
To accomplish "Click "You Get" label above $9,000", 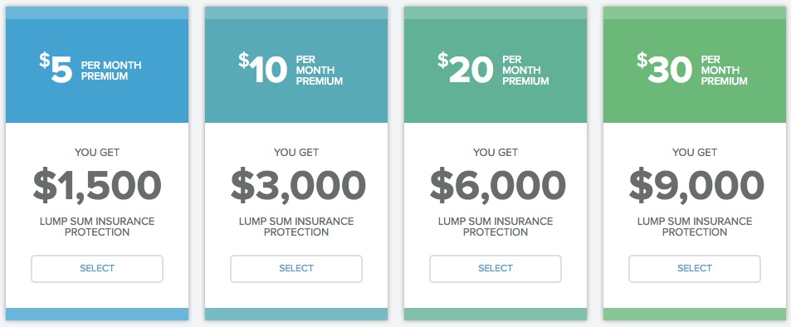I will coord(695,152).
